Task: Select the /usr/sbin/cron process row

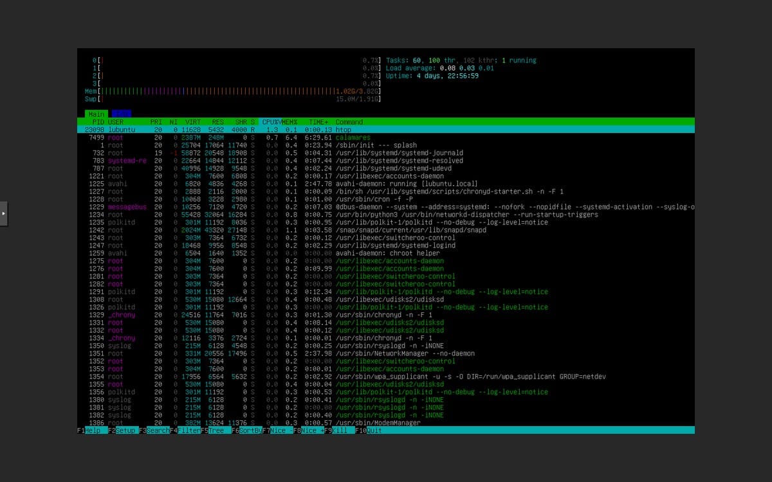Action: 386,199
